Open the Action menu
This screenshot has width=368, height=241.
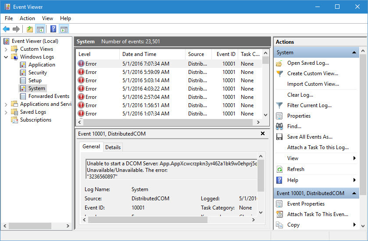pyautogui.click(x=27, y=18)
